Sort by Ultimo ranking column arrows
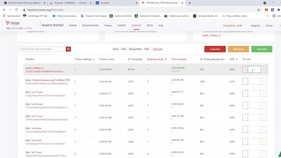Screen dimensions: 281x158 point(94,59)
